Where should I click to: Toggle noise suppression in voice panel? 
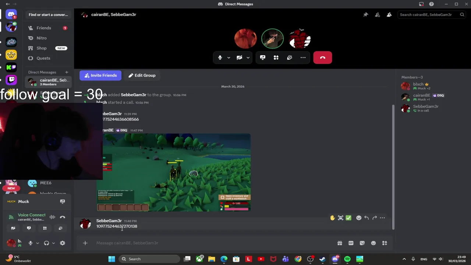point(52,217)
